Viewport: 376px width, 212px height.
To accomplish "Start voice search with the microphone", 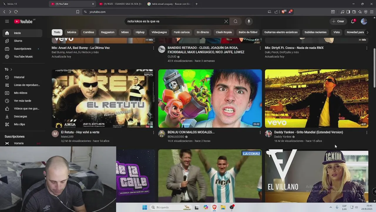I will 249,21.
